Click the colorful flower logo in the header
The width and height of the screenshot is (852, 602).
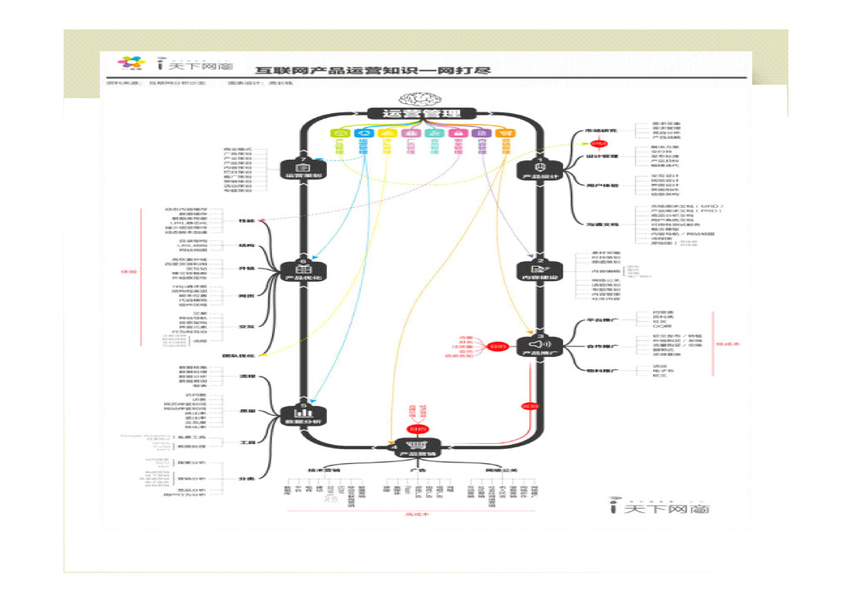pyautogui.click(x=131, y=63)
